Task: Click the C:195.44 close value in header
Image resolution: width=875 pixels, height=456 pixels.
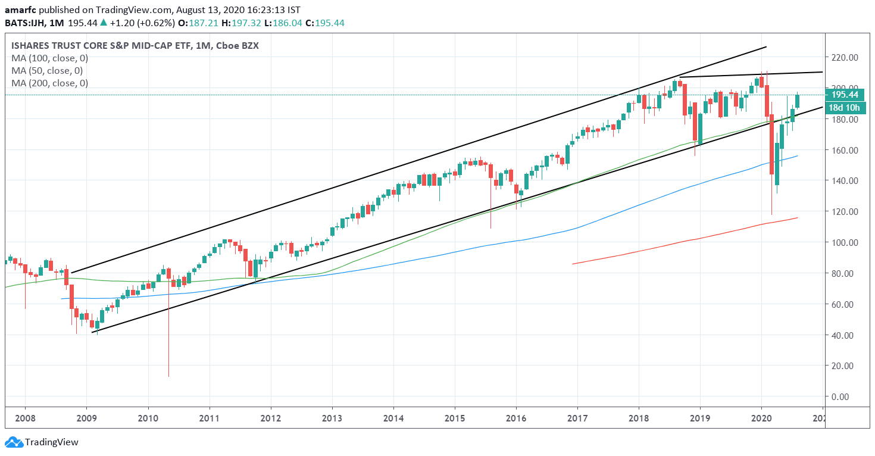Action: (x=326, y=23)
